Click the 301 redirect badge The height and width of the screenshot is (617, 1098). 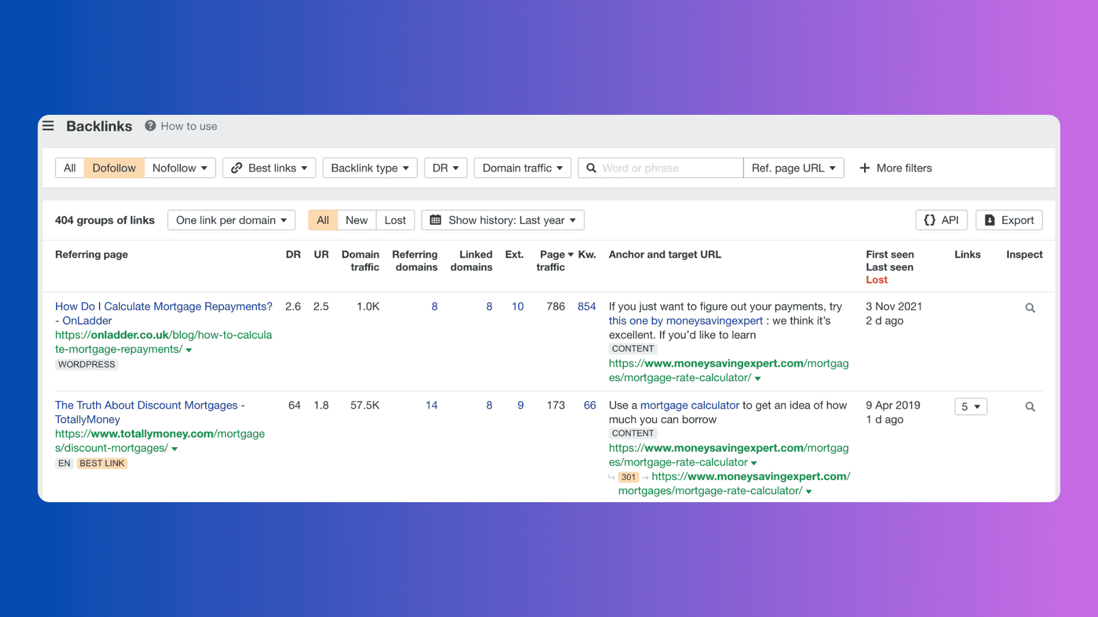(628, 477)
